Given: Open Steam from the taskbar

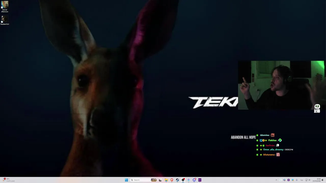Looking at the screenshot, I should [177, 180].
